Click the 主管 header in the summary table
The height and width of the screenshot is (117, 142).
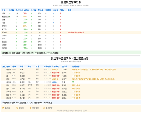click(x=3, y=10)
